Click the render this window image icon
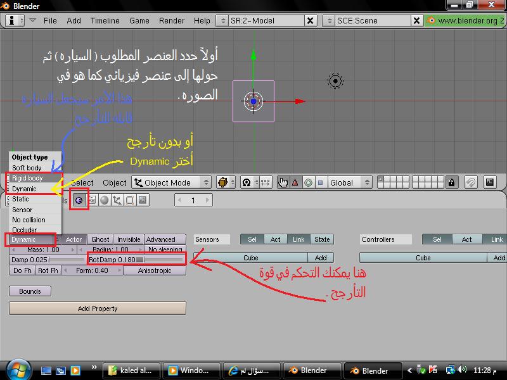 click(489, 182)
